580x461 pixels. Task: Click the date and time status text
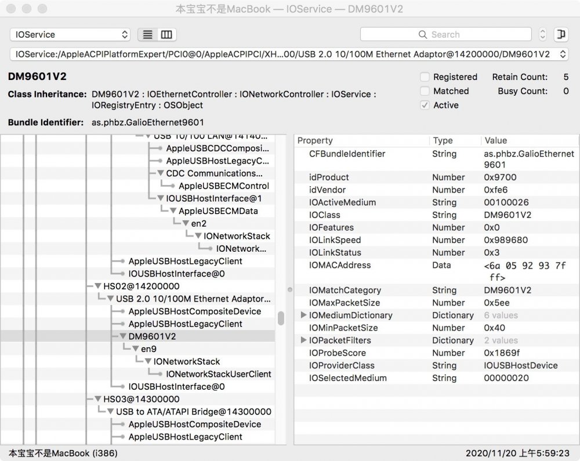[x=517, y=453]
